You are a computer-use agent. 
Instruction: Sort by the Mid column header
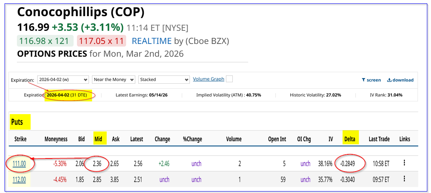98,139
